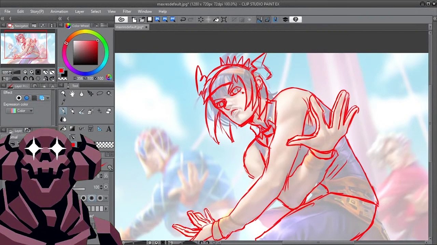Open the Story(P) menu

(37, 11)
